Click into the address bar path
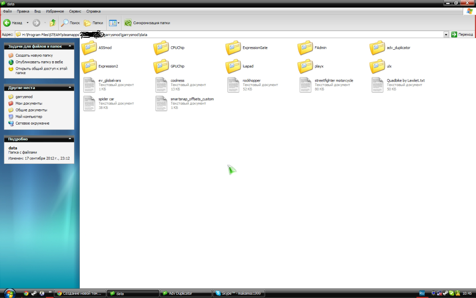 [x=229, y=35]
